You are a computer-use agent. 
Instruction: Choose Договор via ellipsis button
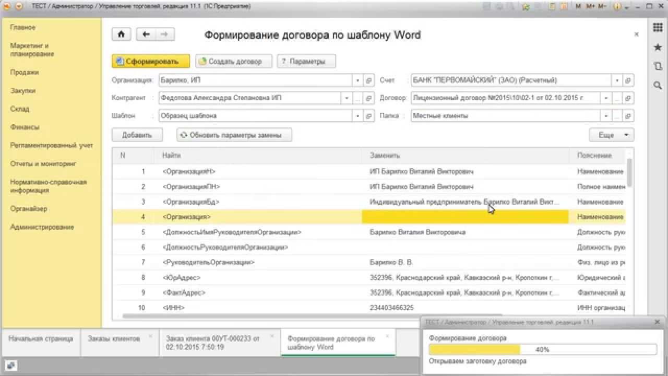[618, 98]
